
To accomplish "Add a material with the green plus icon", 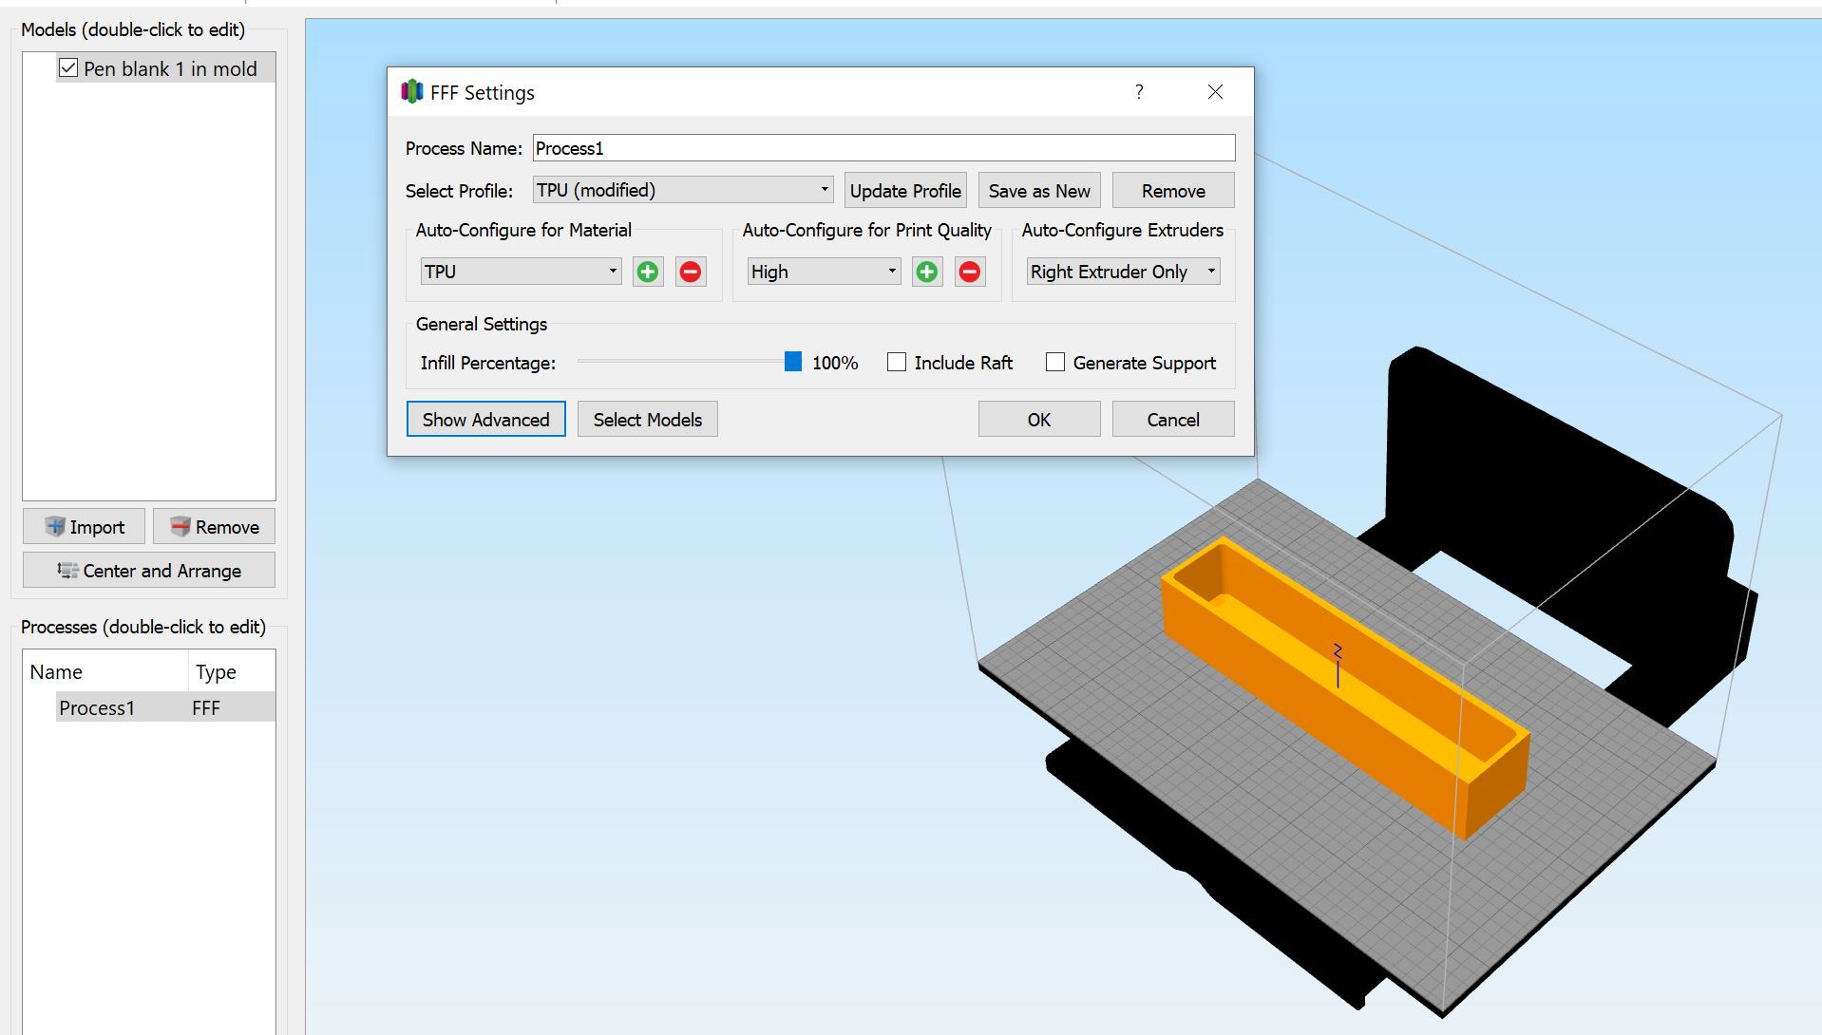I will [x=647, y=272].
